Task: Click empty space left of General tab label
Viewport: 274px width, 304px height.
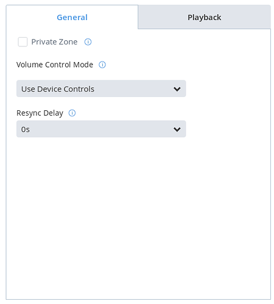Action: click(x=32, y=17)
